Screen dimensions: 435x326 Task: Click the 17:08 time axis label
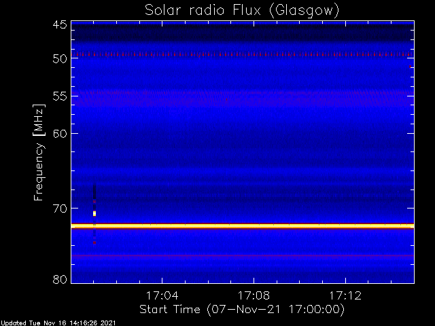click(x=254, y=295)
